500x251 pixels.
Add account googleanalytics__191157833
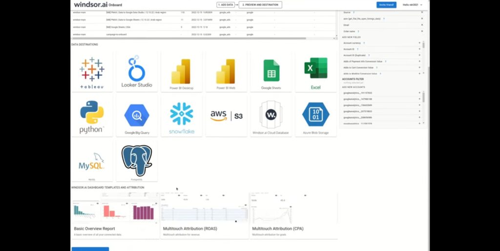[419, 93]
